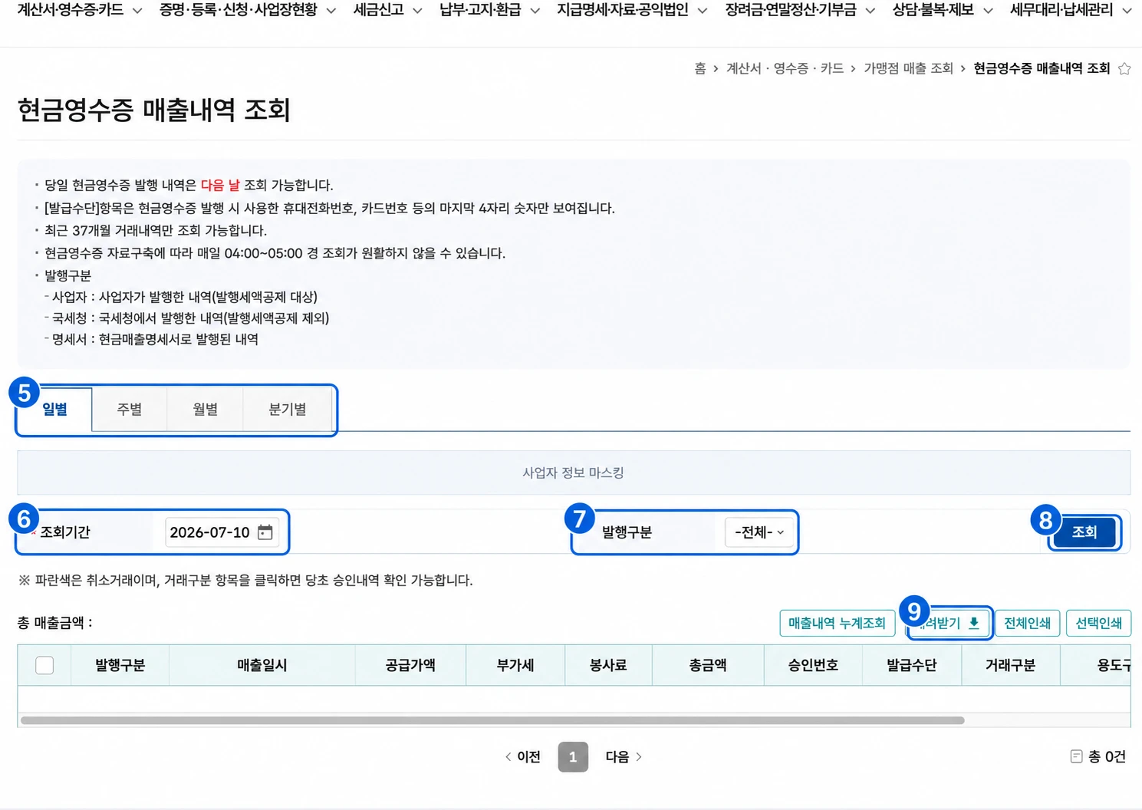Screen dimensions: 1142x810
Task: Download results with 내려받기 button
Action: coord(949,623)
